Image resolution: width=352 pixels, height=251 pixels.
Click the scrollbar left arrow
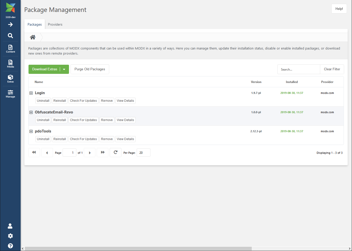(x=23, y=249)
